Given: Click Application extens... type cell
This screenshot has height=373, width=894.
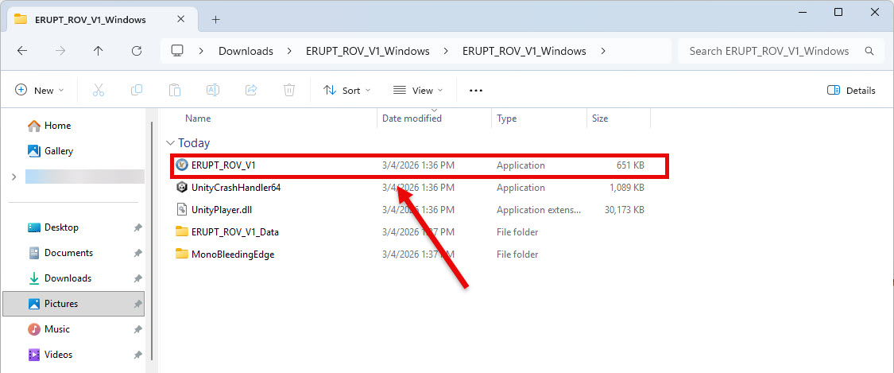Looking at the screenshot, I should click(x=538, y=210).
